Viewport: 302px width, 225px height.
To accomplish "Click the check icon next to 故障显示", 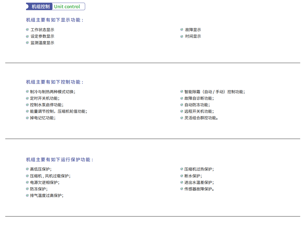I will [x=182, y=30].
